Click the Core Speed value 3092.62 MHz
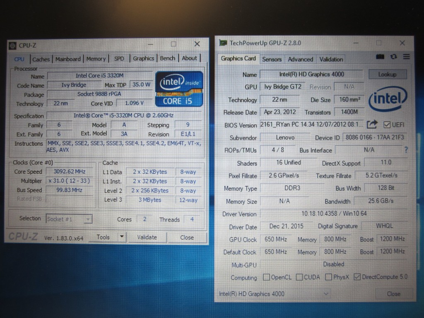Image resolution: width=424 pixels, height=318 pixels. click(70, 171)
